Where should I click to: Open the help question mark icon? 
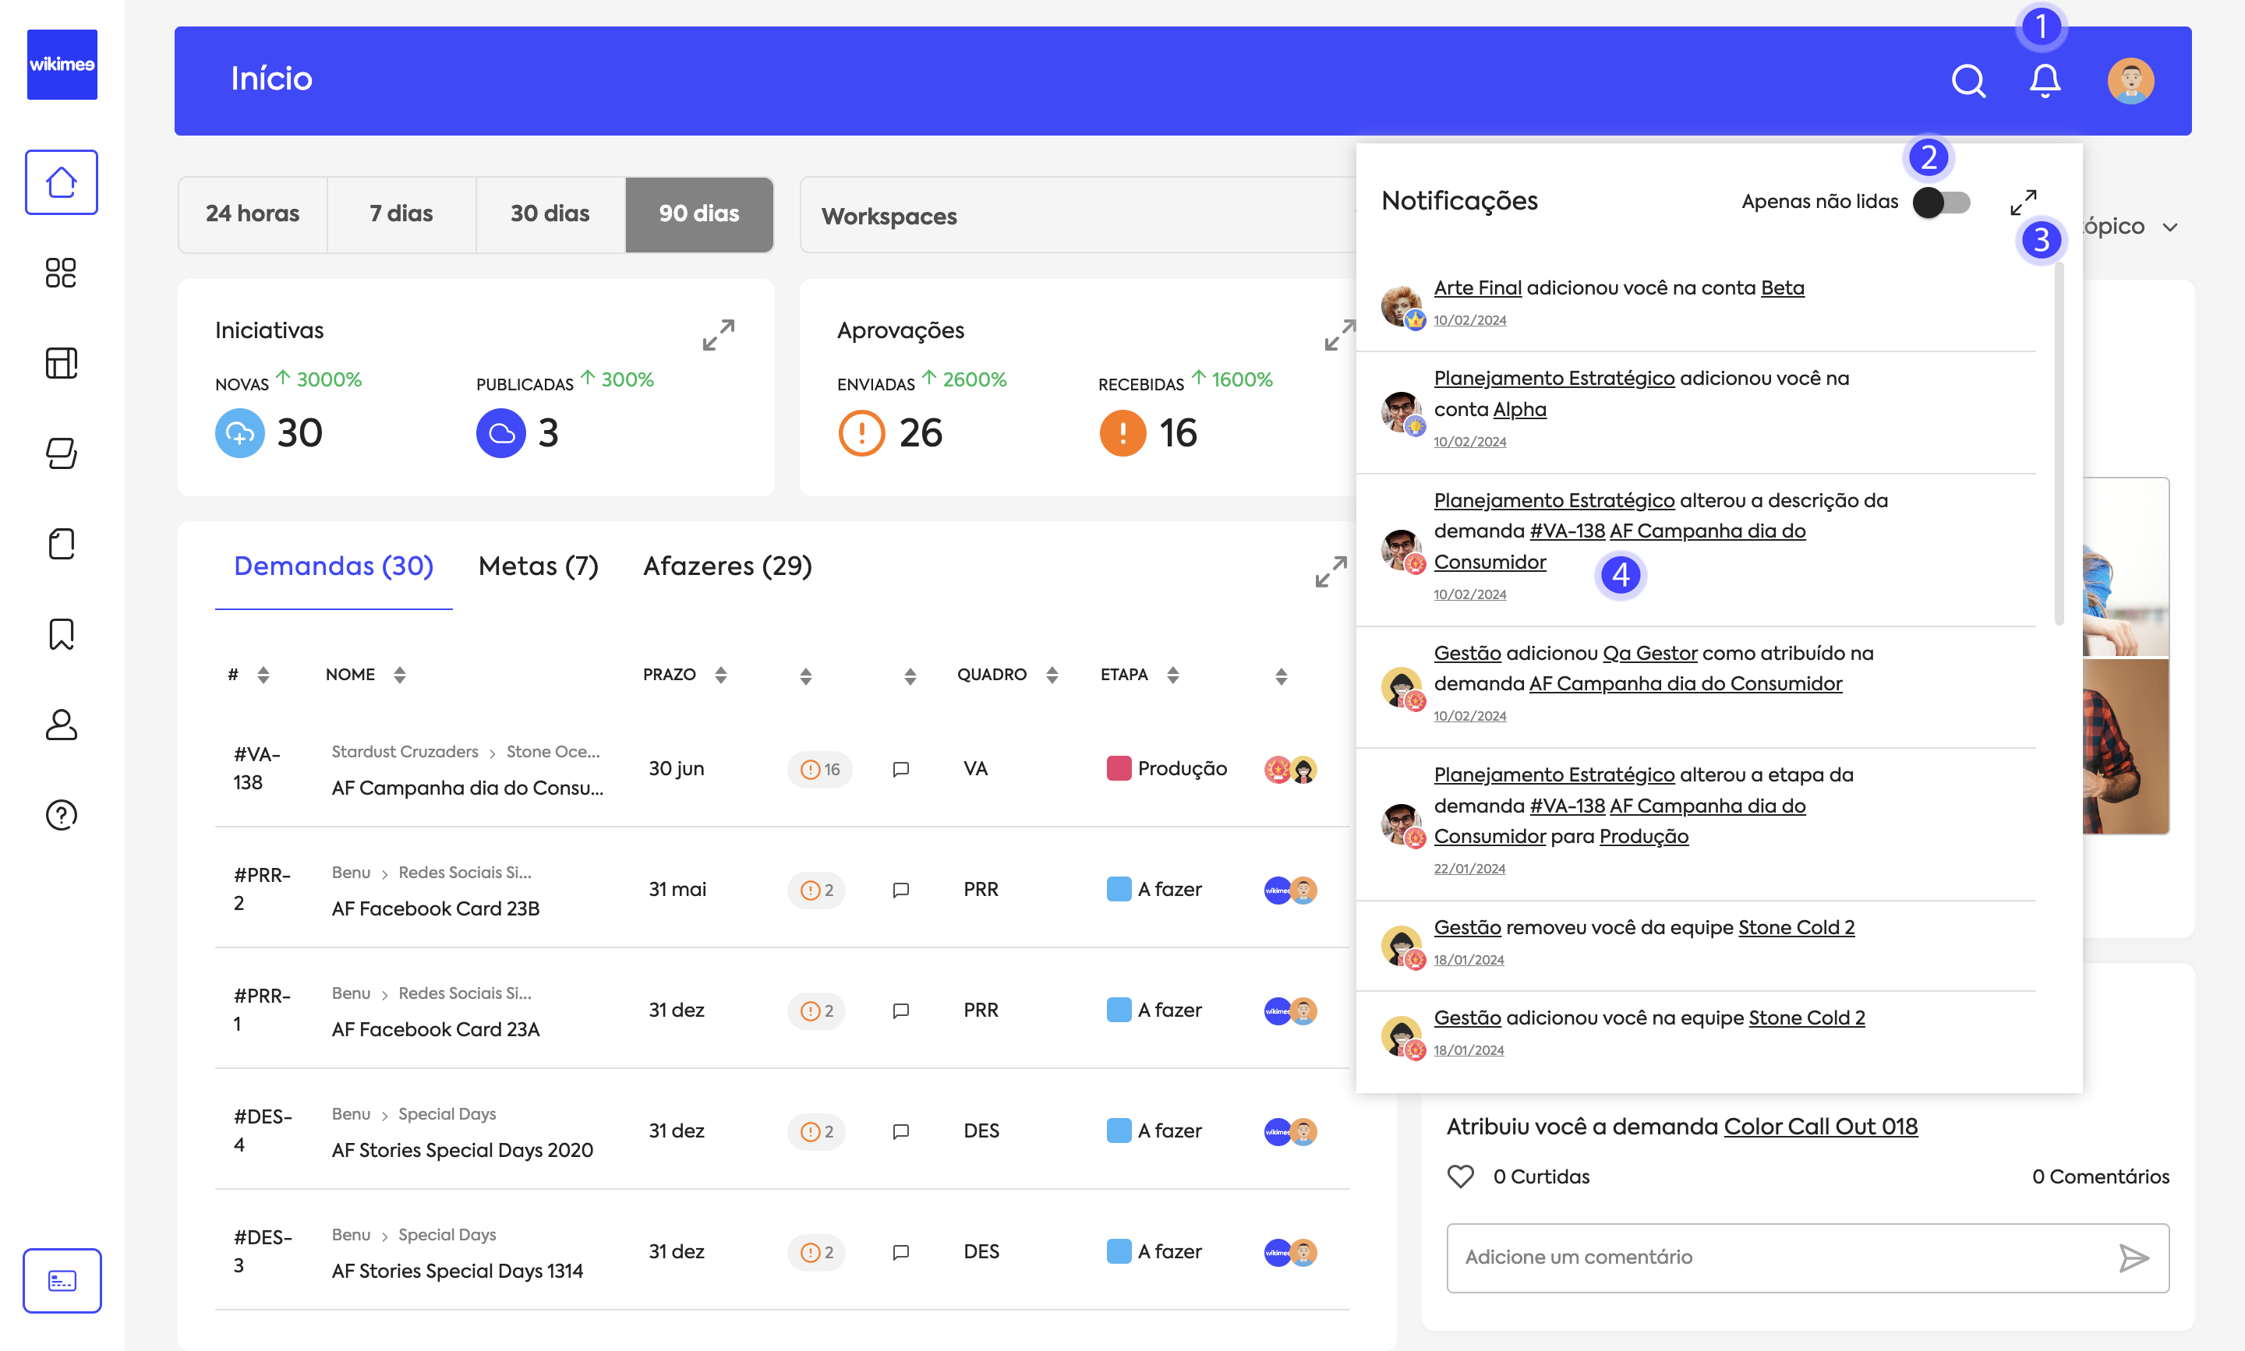(x=61, y=815)
